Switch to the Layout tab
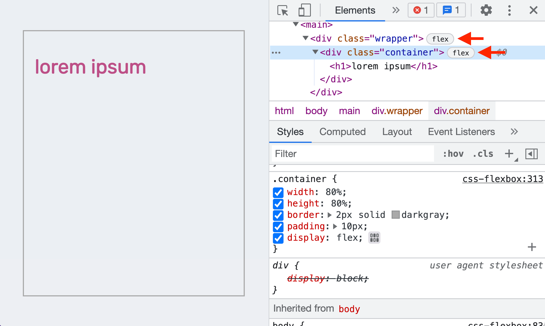This screenshot has height=326, width=545. pos(397,131)
